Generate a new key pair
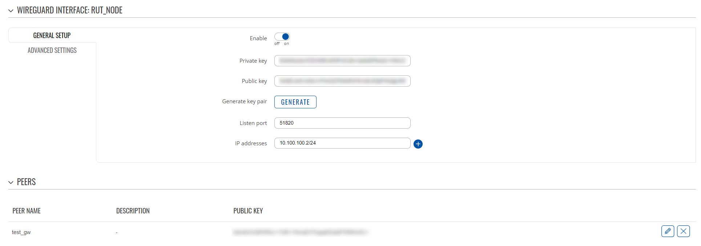Image resolution: width=701 pixels, height=246 pixels. pyautogui.click(x=295, y=102)
